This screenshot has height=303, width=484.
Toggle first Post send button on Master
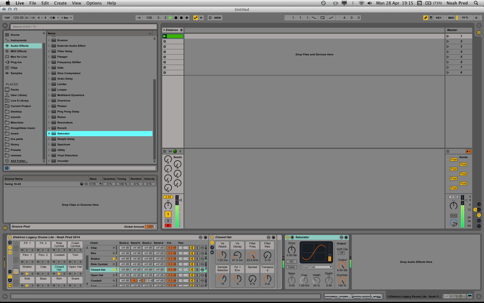point(454,159)
